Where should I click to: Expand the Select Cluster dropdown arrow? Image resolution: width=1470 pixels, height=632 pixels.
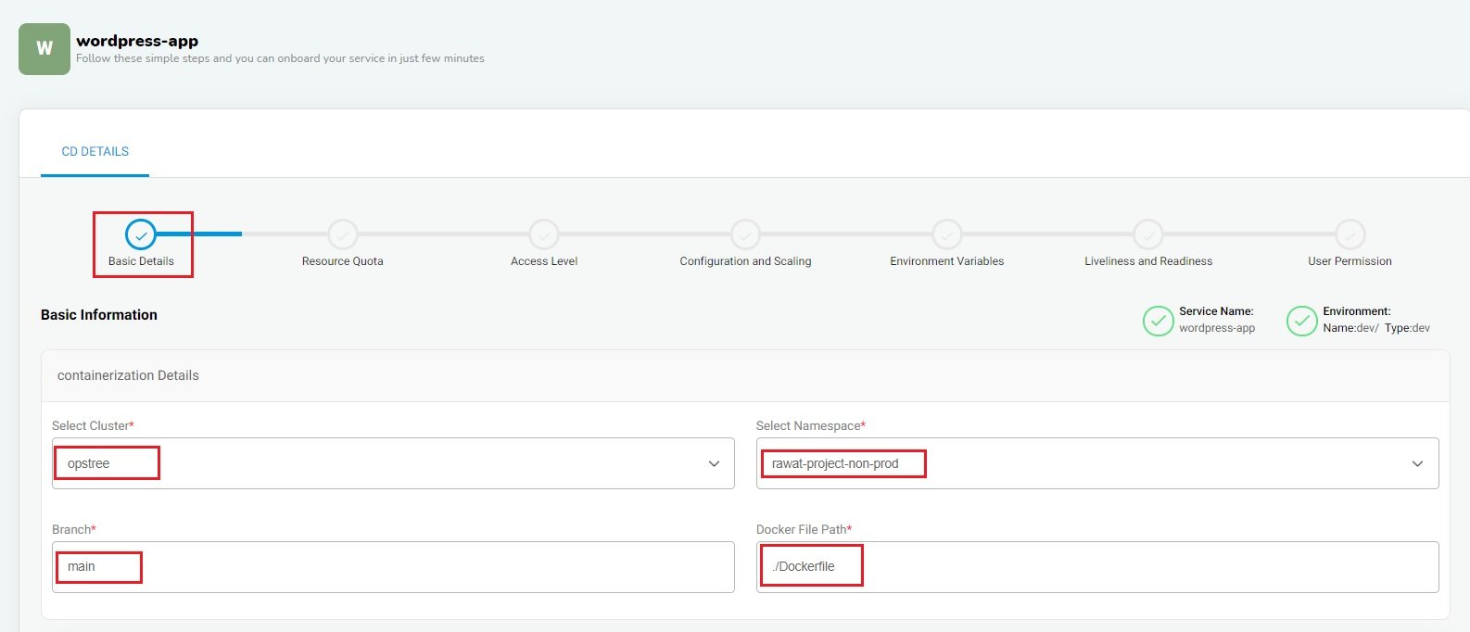(714, 463)
